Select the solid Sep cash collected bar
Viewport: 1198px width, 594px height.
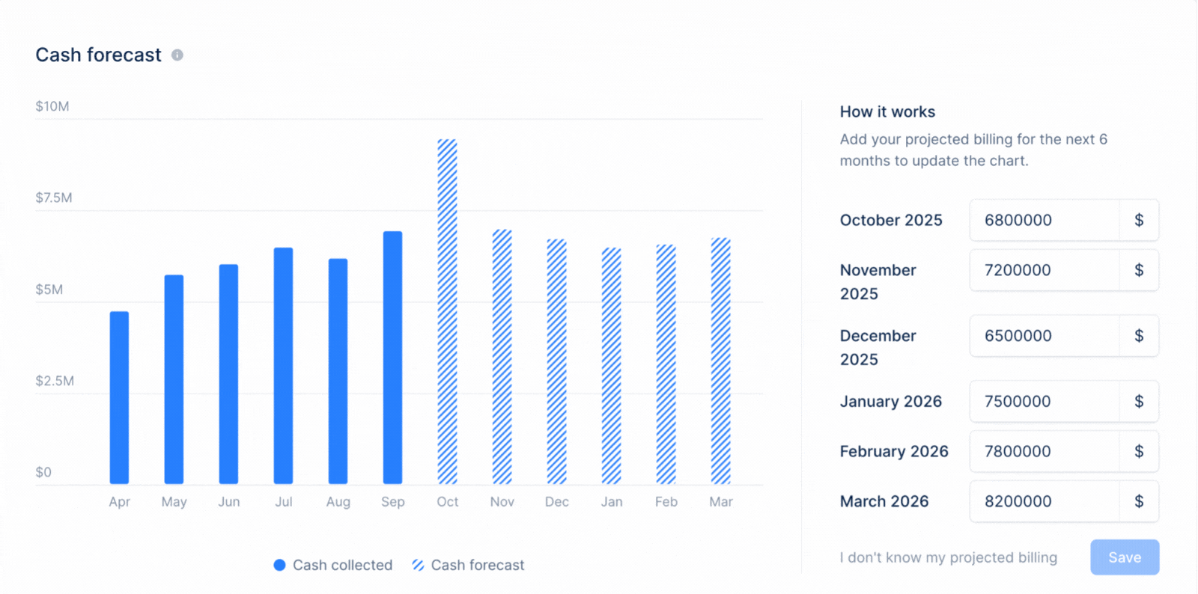coord(392,358)
